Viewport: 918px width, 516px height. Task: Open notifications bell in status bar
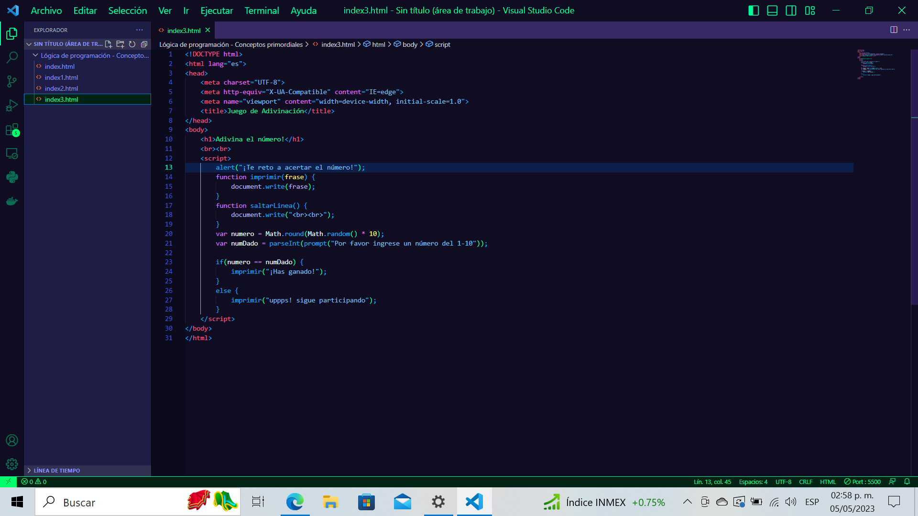tap(907, 482)
